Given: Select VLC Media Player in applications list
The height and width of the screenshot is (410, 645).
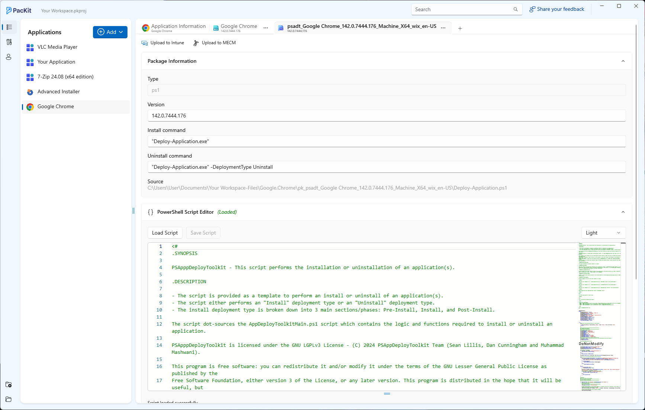Looking at the screenshot, I should 57,47.
